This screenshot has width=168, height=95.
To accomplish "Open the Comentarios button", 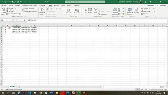I will pos(149,5).
